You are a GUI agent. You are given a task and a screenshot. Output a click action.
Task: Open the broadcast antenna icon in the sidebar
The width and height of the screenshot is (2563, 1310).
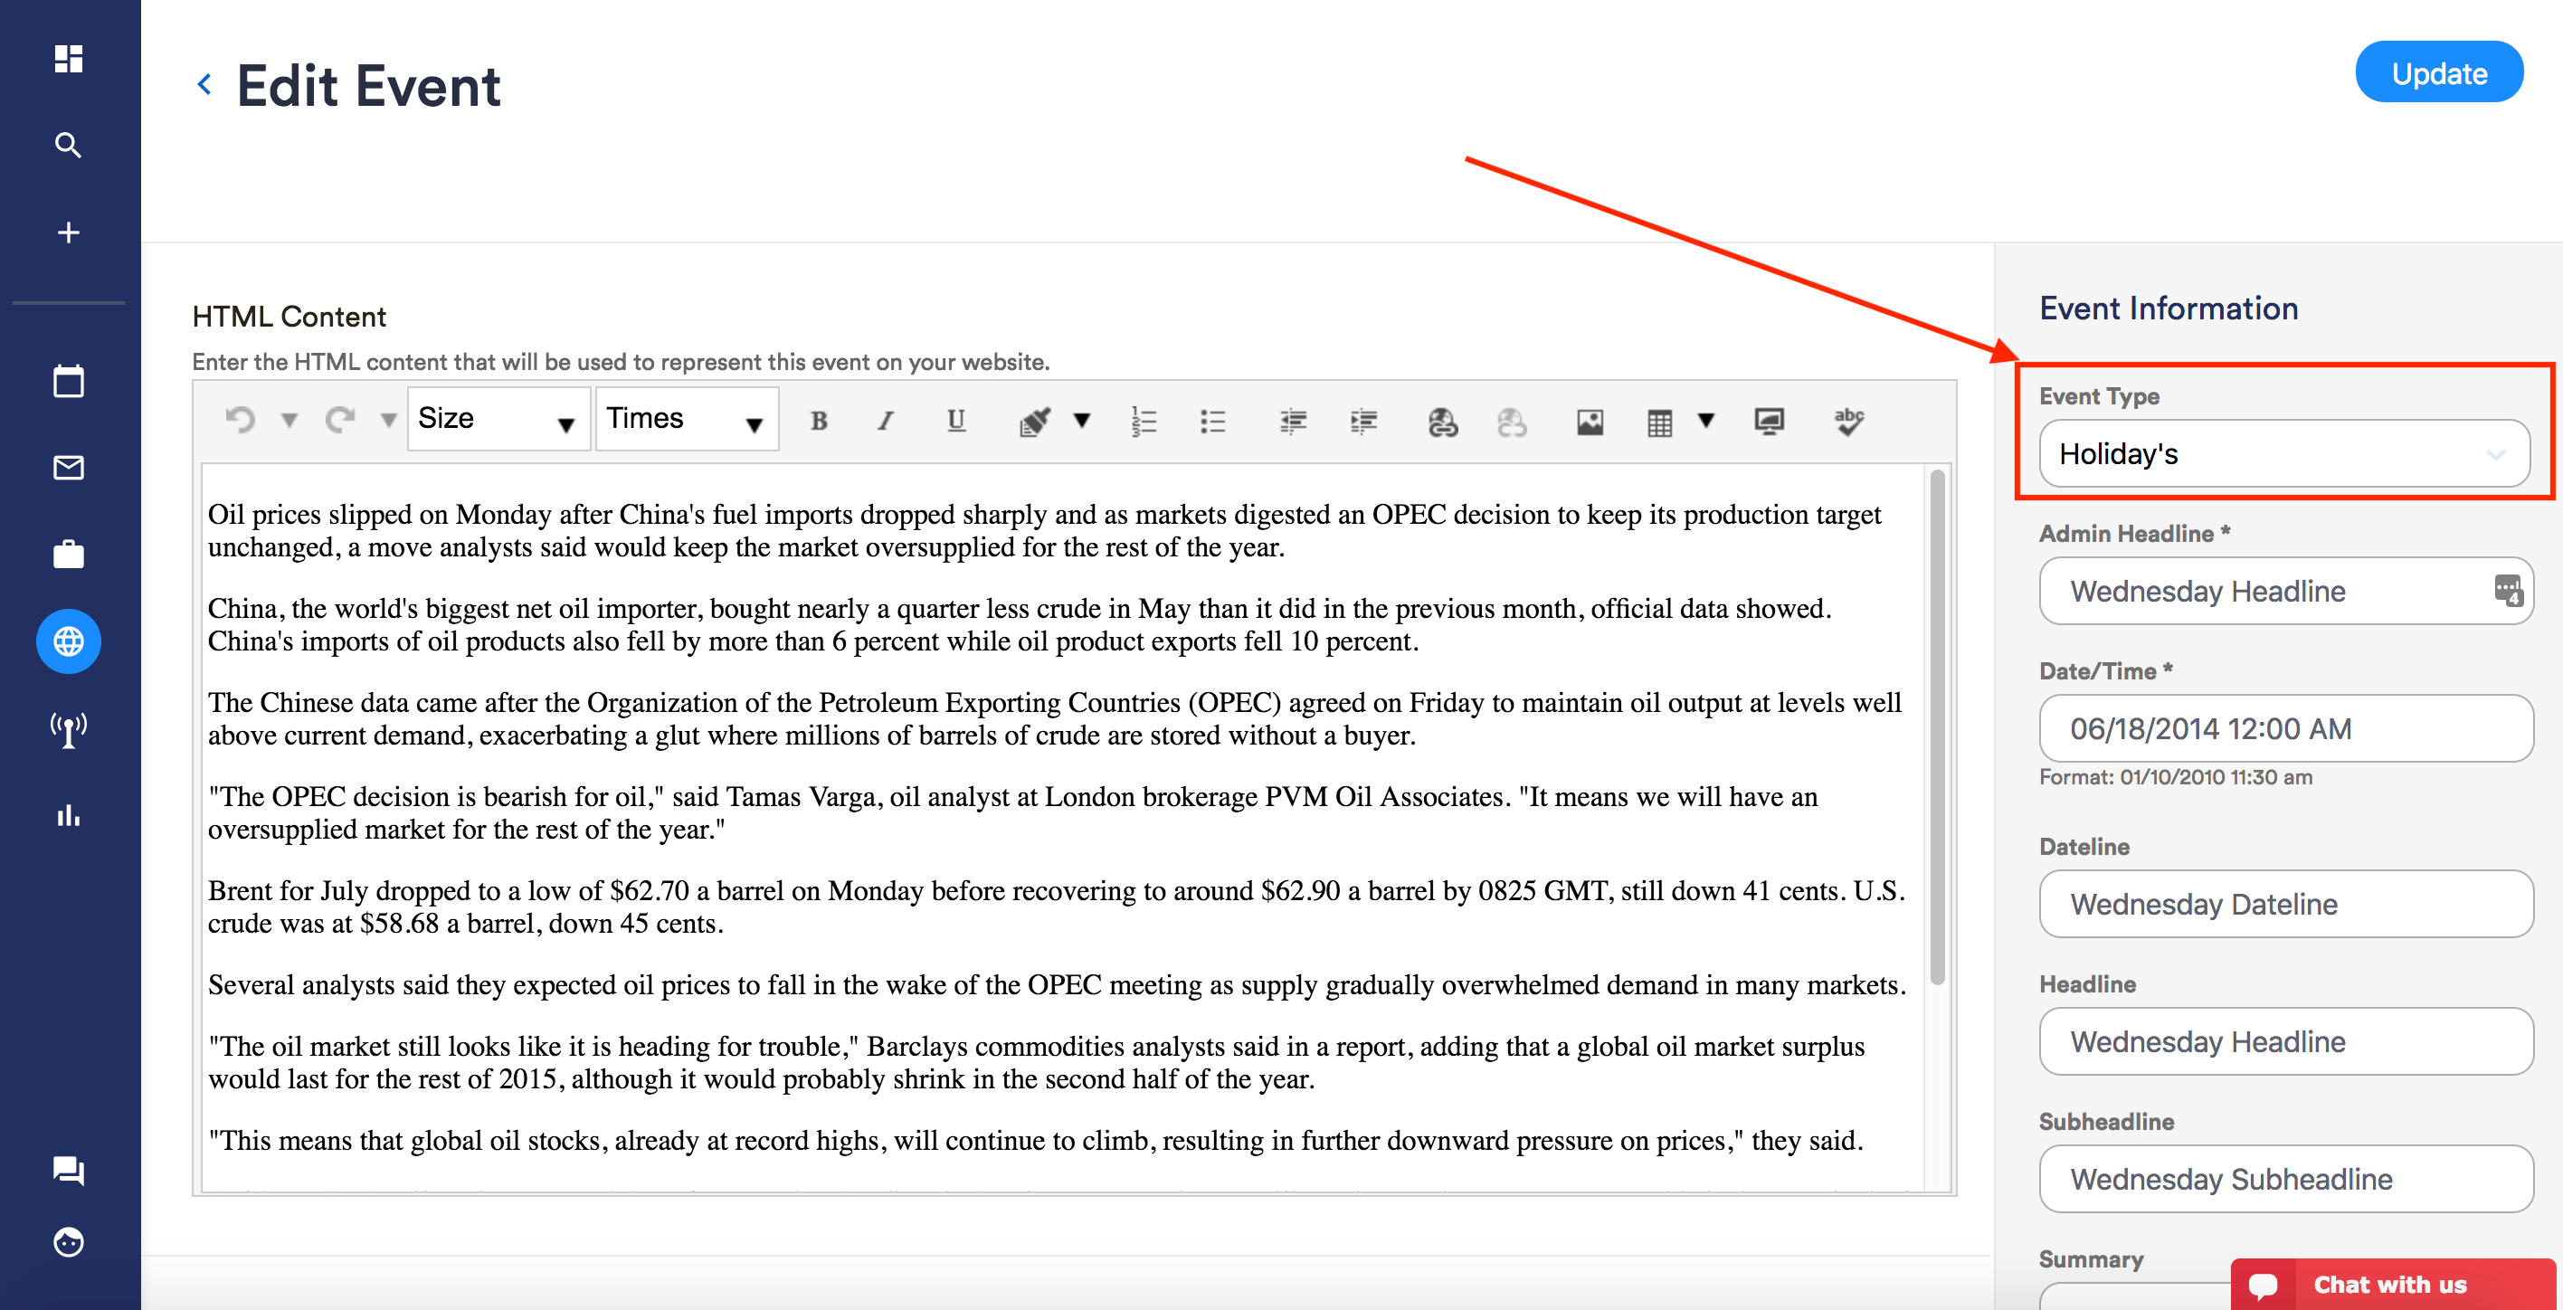[x=68, y=728]
